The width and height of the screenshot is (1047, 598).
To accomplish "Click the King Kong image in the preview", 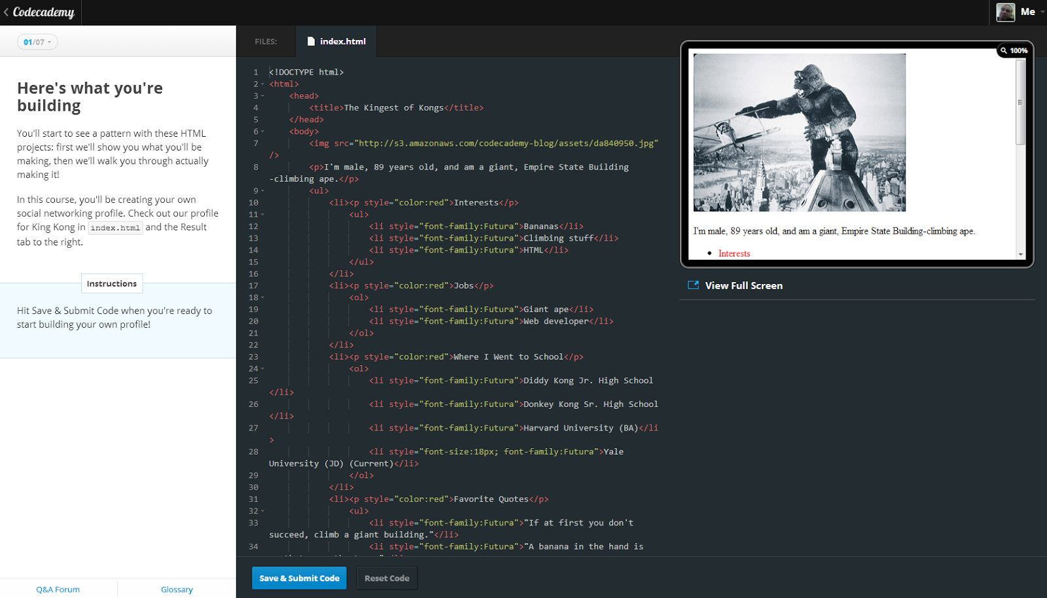I will coord(798,133).
